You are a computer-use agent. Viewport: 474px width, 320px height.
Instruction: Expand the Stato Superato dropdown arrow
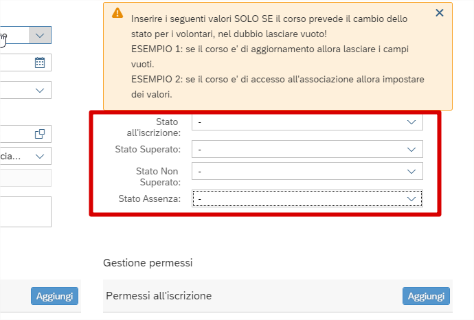click(x=411, y=149)
